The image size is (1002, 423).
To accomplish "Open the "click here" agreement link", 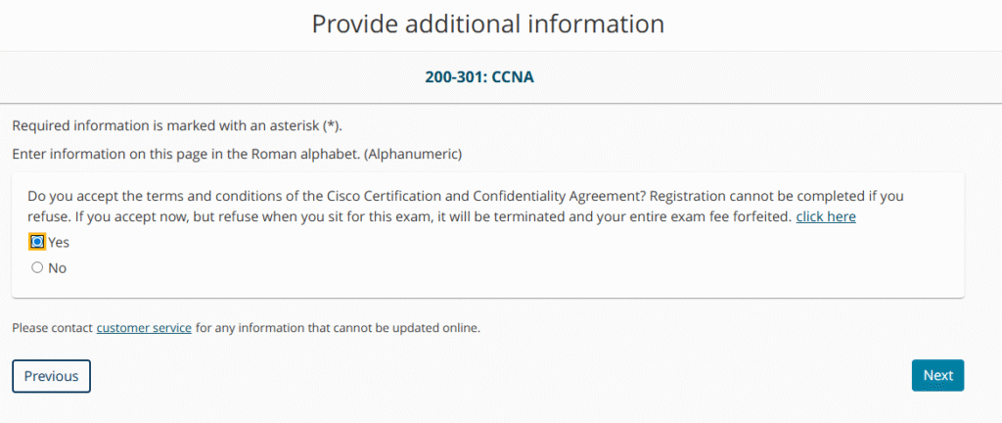I will pos(826,216).
